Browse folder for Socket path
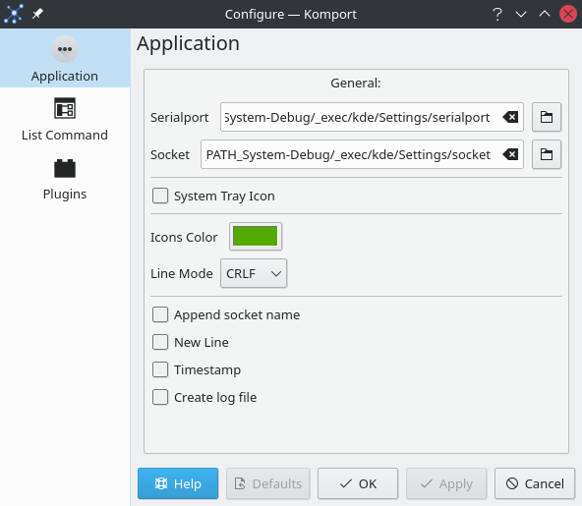 click(x=547, y=154)
